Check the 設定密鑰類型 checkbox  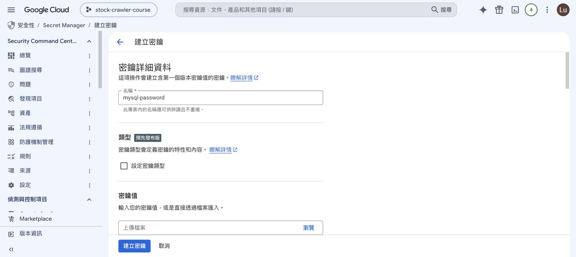point(124,166)
